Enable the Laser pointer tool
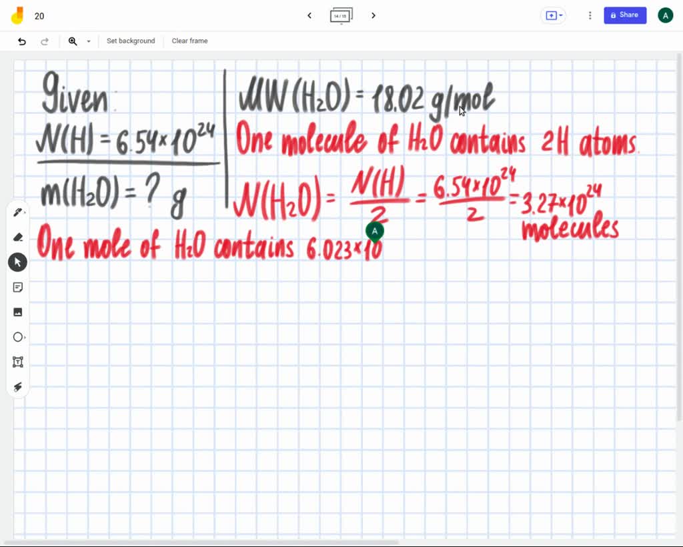The height and width of the screenshot is (547, 683). (17, 387)
